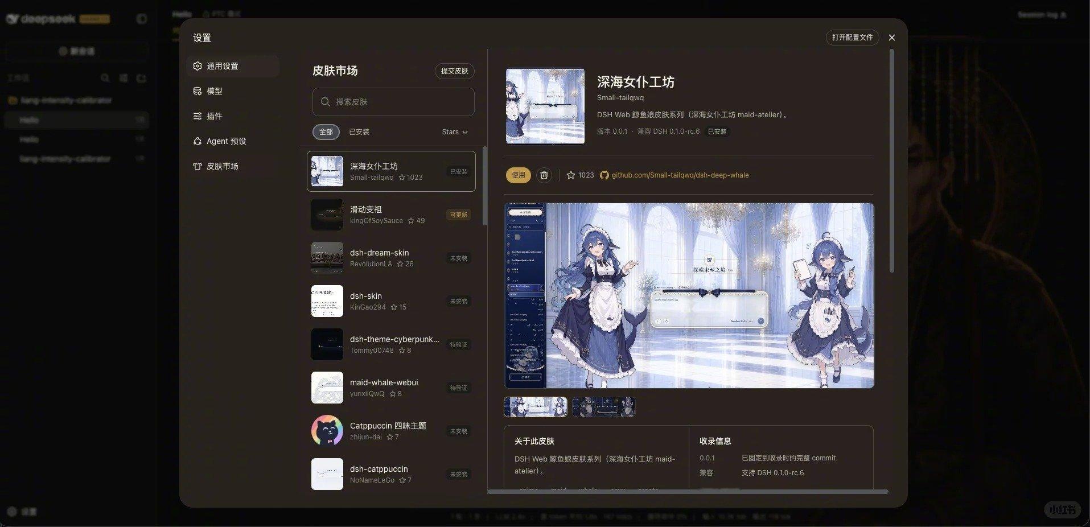The height and width of the screenshot is (527, 1090).
Task: Click the database icon beside 模型
Action: 198,91
